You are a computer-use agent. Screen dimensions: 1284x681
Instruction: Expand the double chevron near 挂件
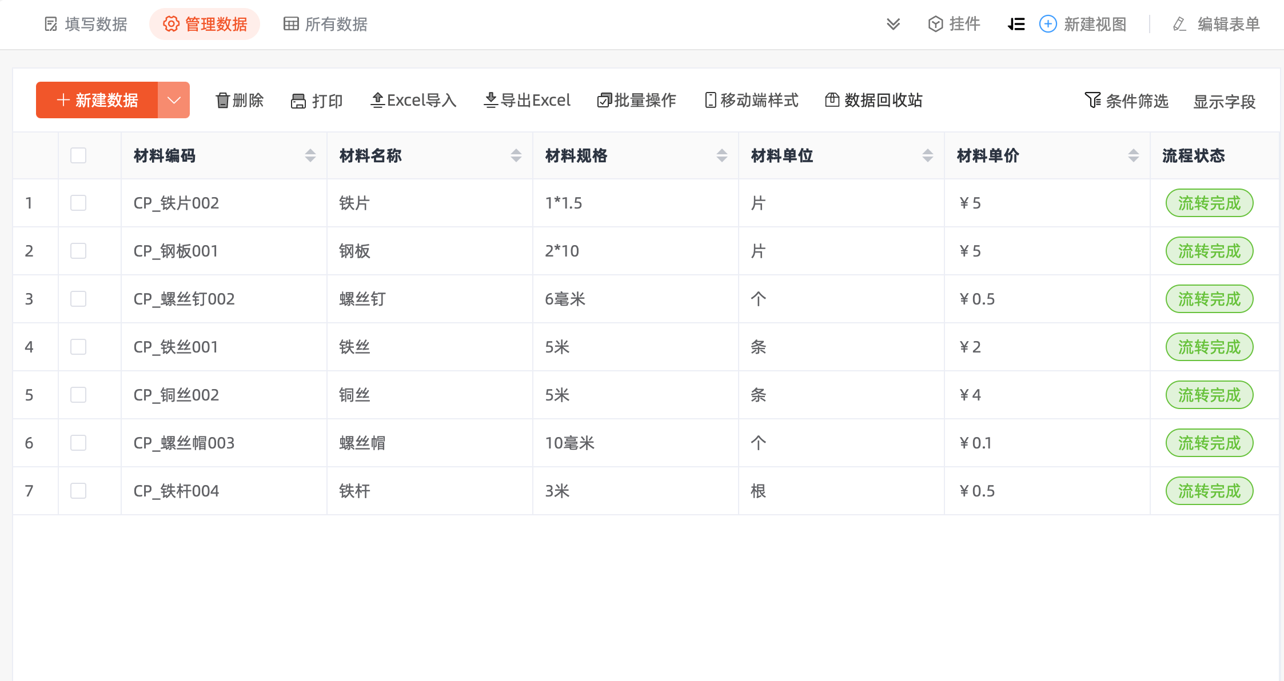click(x=893, y=24)
